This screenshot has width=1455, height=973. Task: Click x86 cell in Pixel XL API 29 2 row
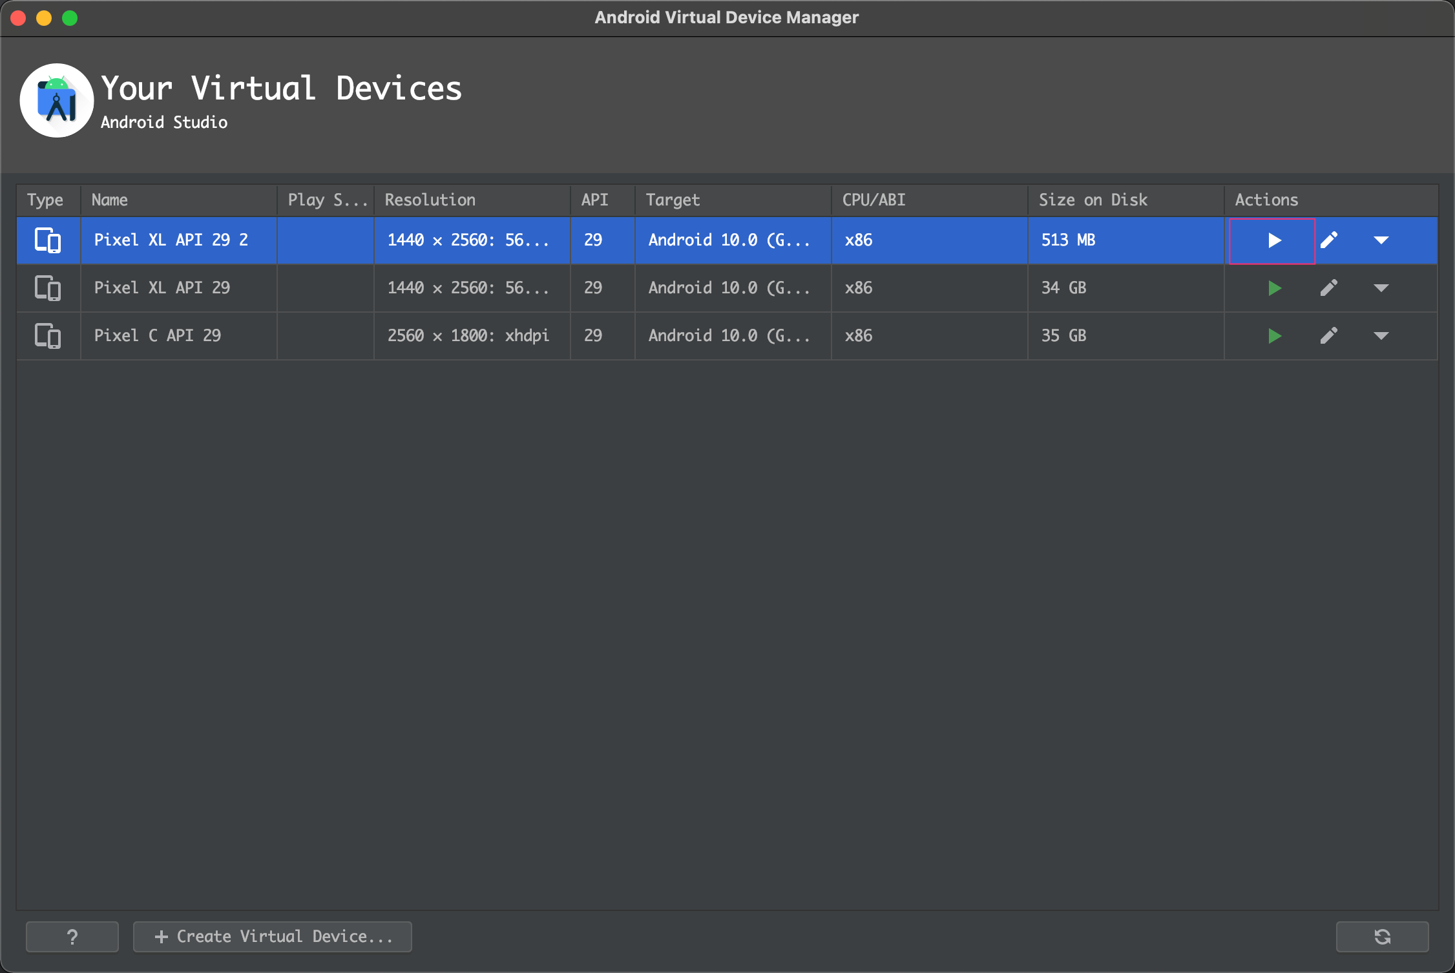(x=930, y=240)
